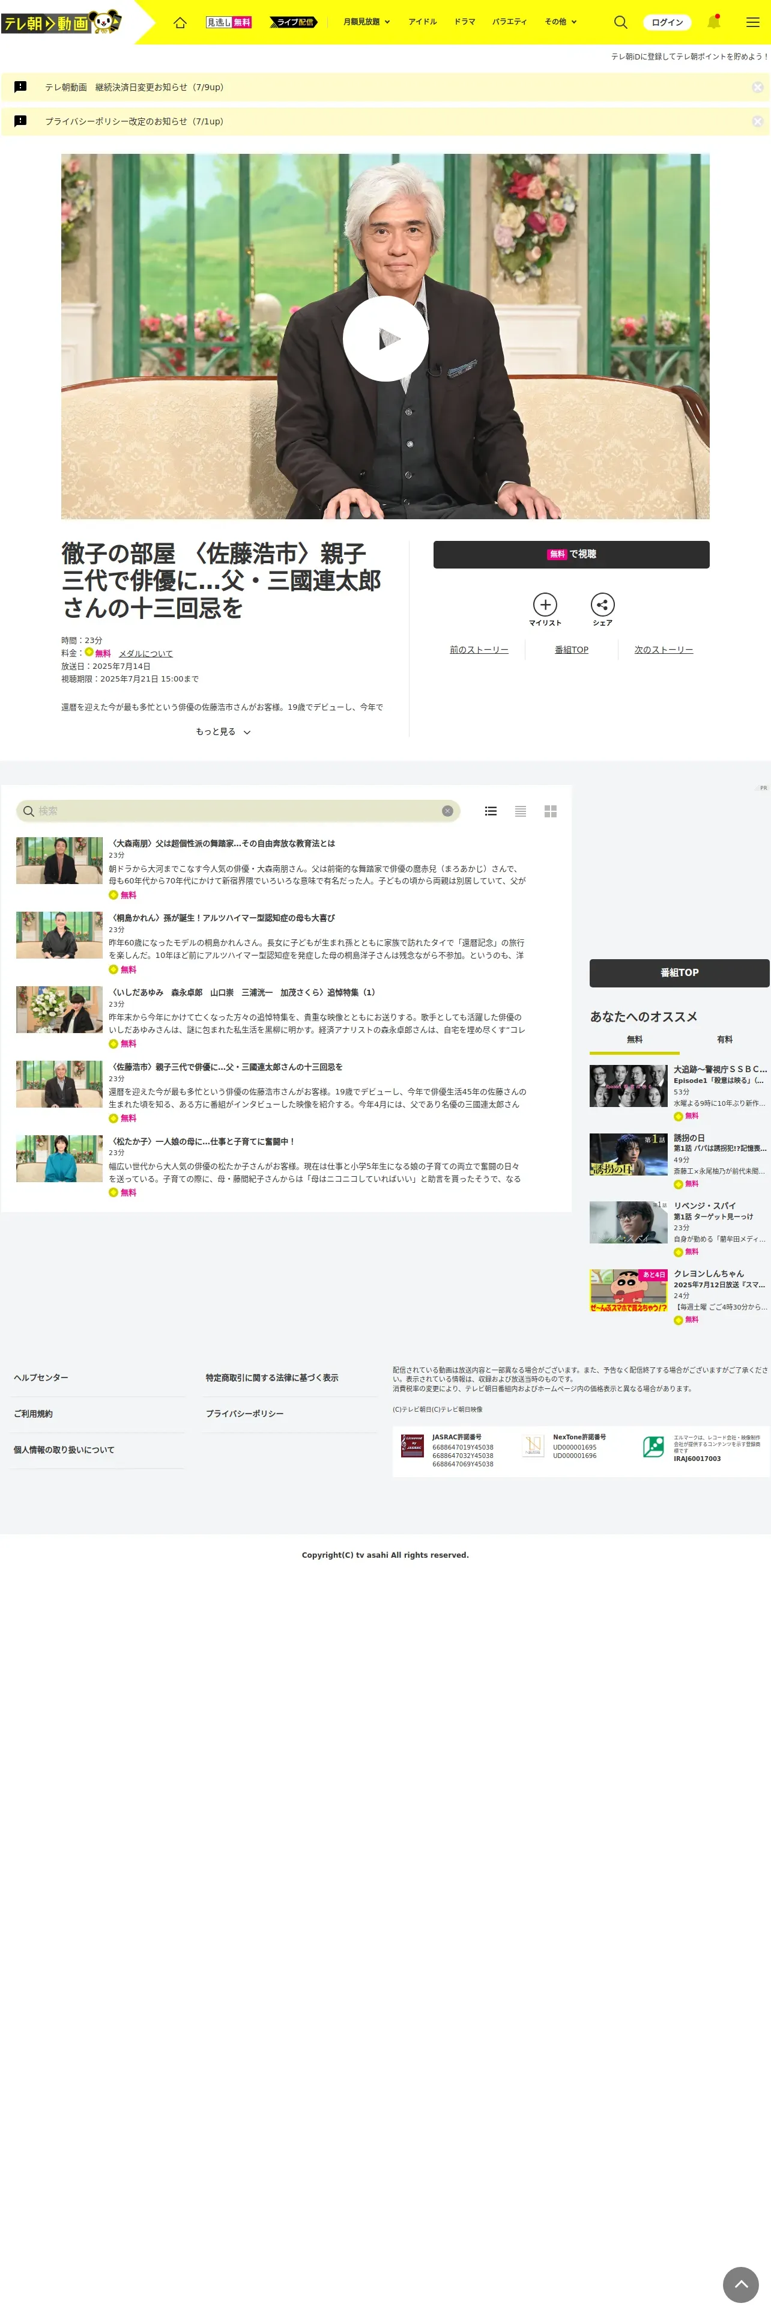Switch to the 有料 recommendations tab

coord(724,1040)
